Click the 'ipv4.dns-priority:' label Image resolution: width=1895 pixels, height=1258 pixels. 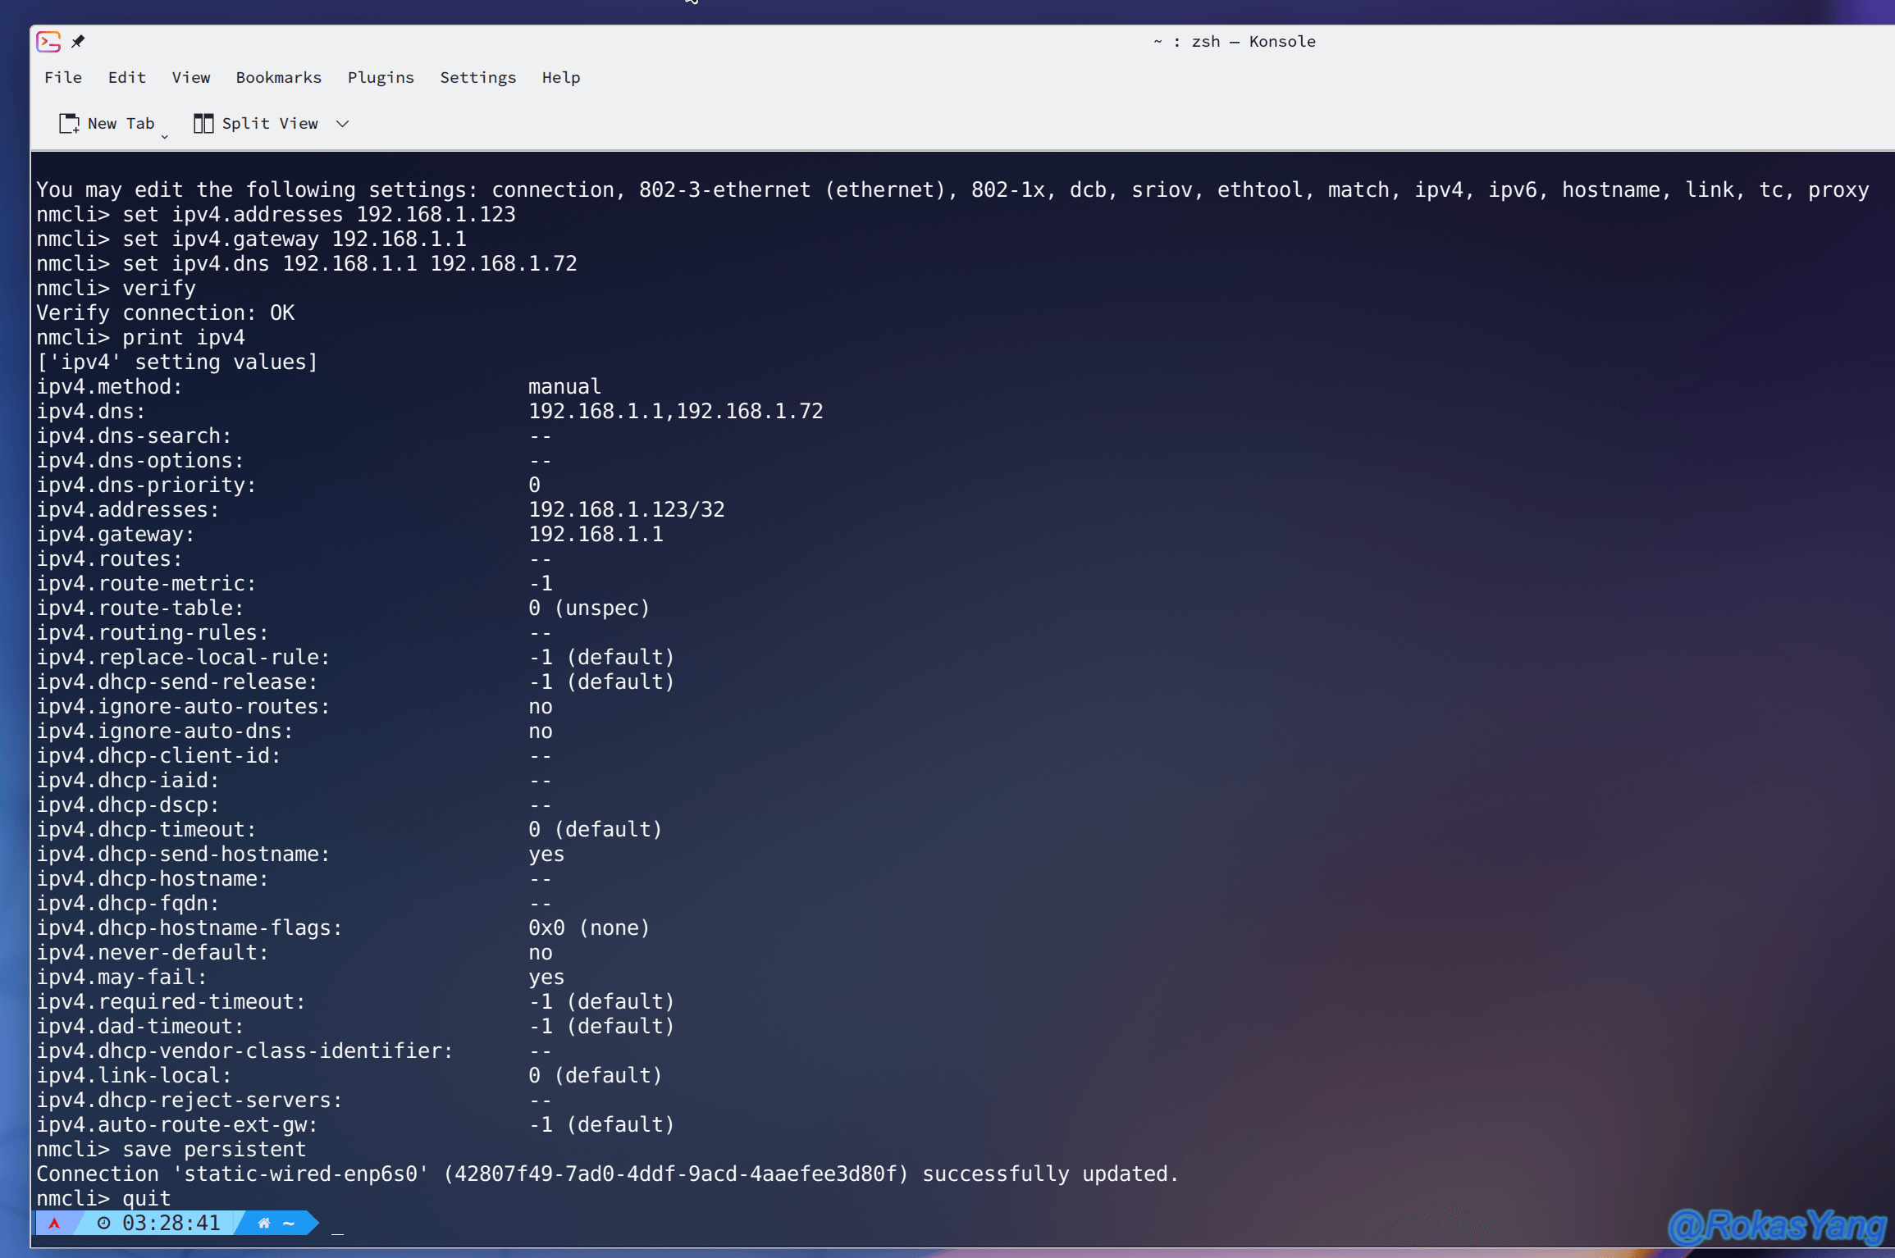146,485
